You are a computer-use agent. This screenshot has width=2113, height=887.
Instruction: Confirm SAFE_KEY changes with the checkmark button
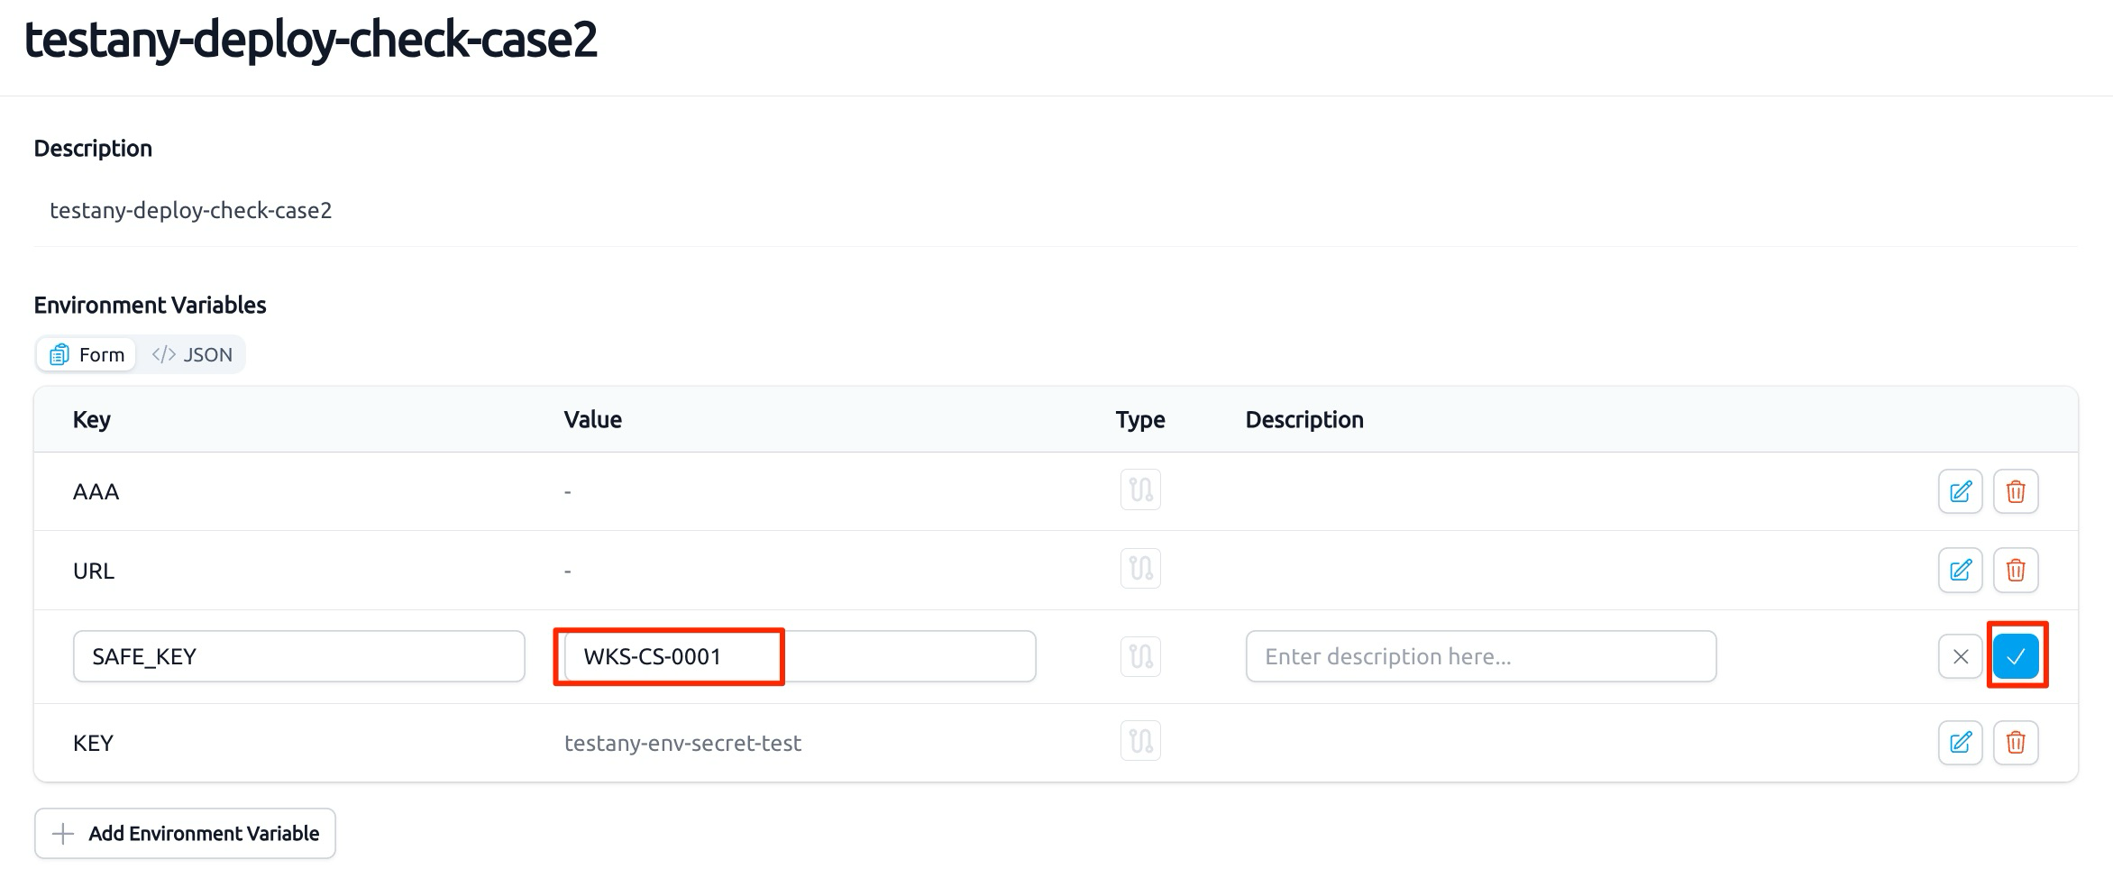(2016, 656)
